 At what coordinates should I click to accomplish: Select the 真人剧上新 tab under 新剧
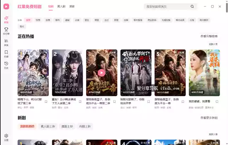(x=48, y=126)
